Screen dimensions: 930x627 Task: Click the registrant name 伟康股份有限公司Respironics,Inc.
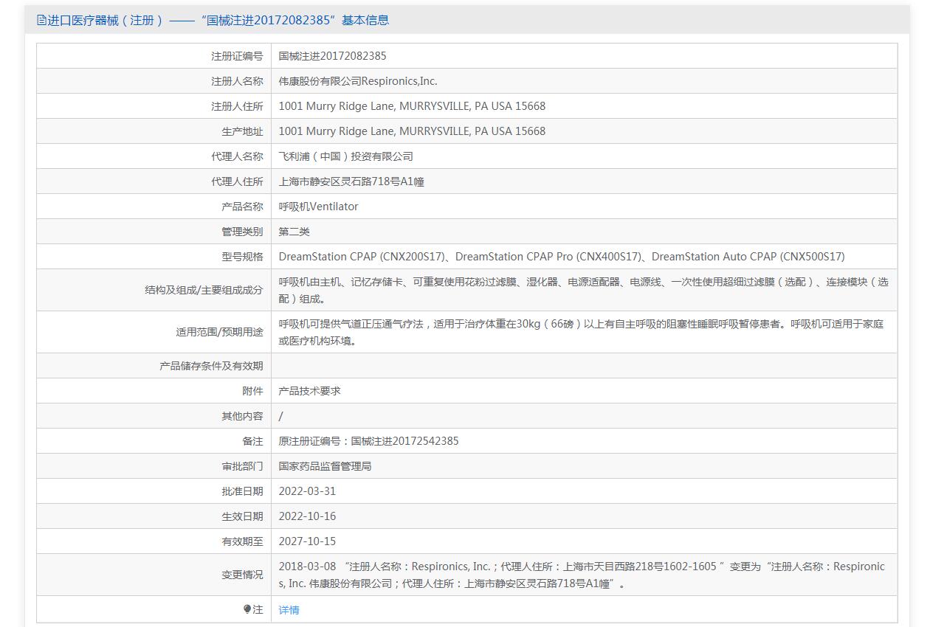(357, 81)
